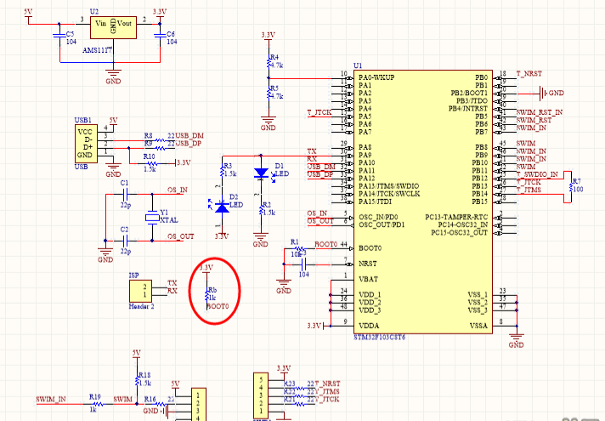Click the BOOT0 net label below Rb
This screenshot has height=421, width=605.
218,306
